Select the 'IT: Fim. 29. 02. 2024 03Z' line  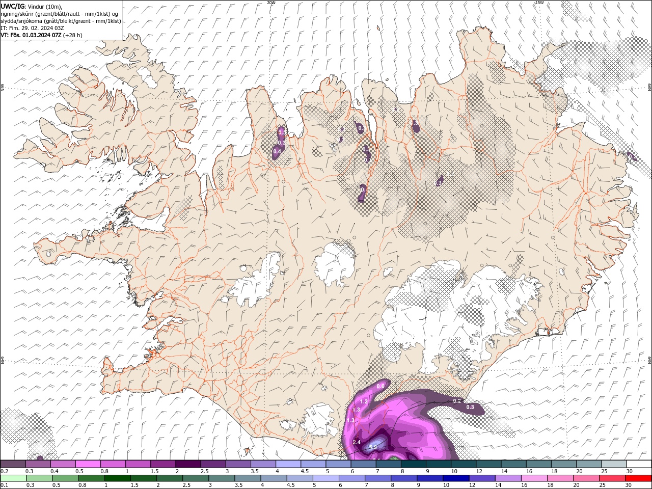pyautogui.click(x=32, y=28)
